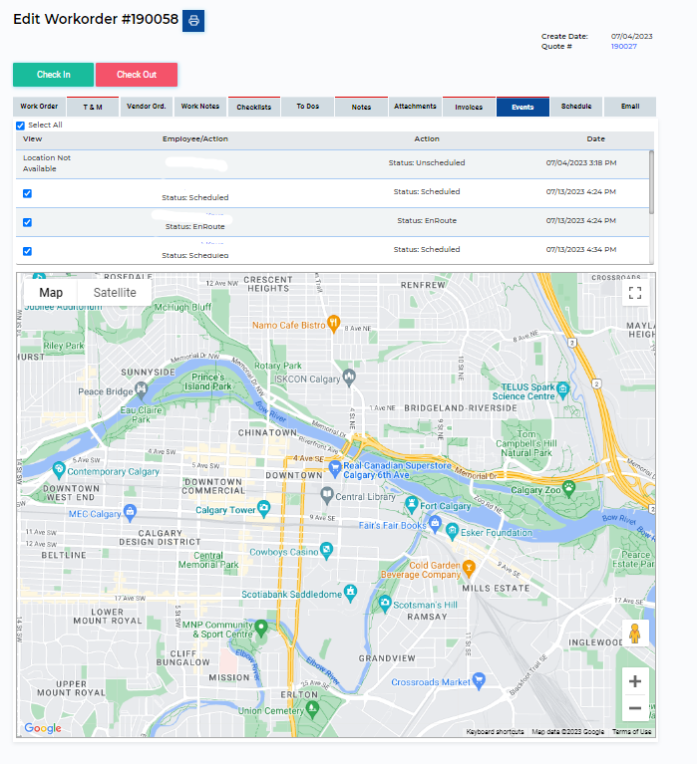Zoom out on the map
The width and height of the screenshot is (697, 764).
[634, 707]
